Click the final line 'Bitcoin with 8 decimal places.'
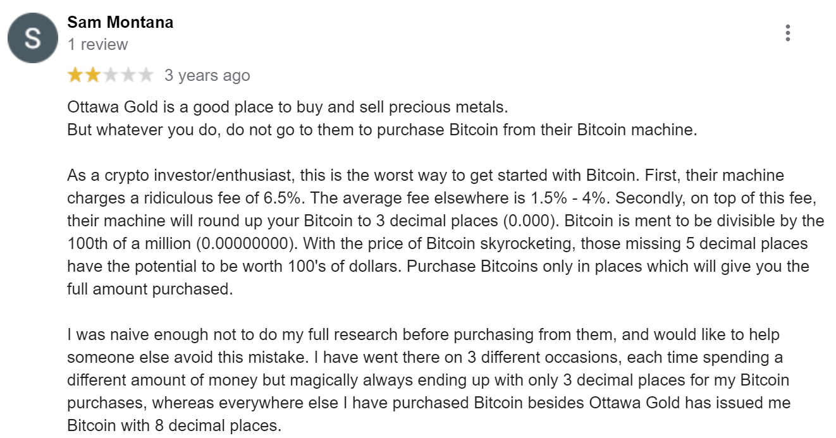Image resolution: width=836 pixels, height=438 pixels. (174, 426)
